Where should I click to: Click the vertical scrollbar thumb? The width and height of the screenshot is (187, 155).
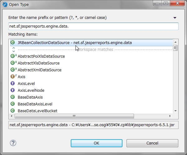click(175, 48)
